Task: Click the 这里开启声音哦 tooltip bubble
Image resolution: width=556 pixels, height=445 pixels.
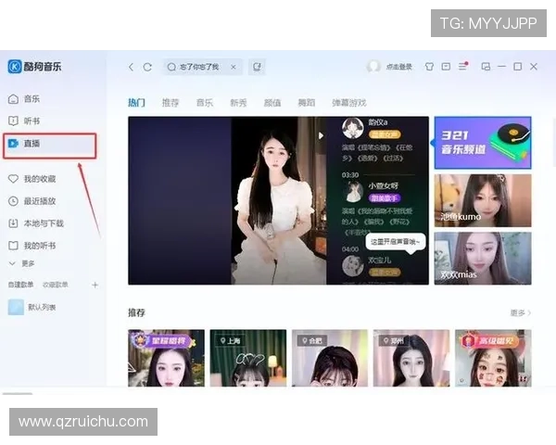Action: (x=396, y=242)
